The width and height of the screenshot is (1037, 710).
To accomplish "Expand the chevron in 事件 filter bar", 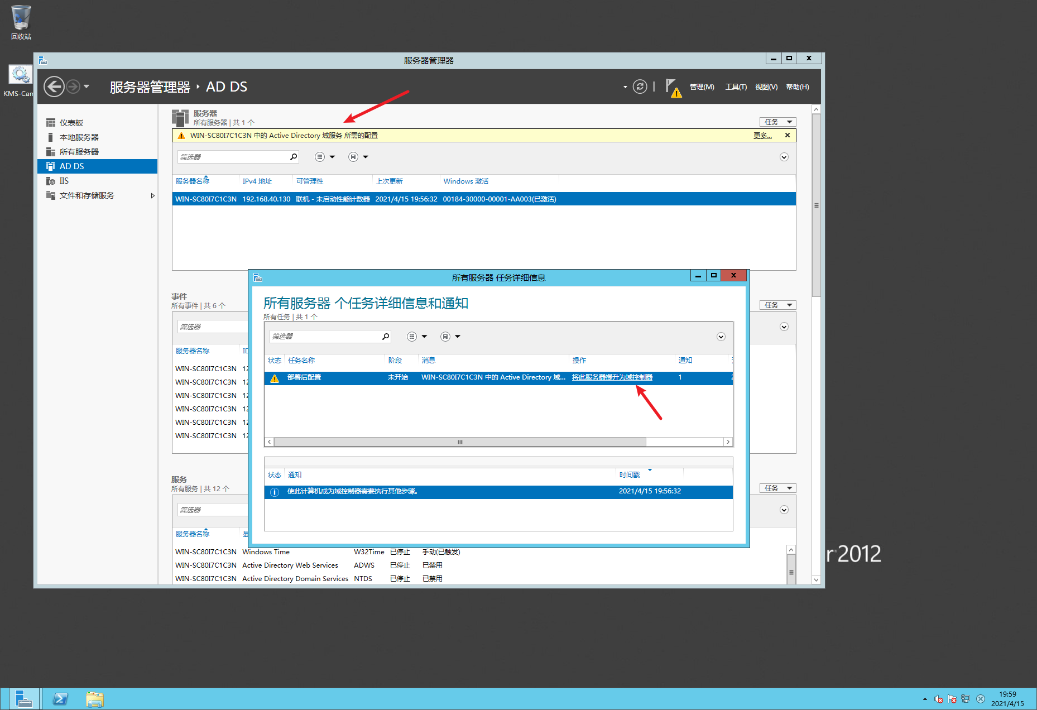I will 784,327.
